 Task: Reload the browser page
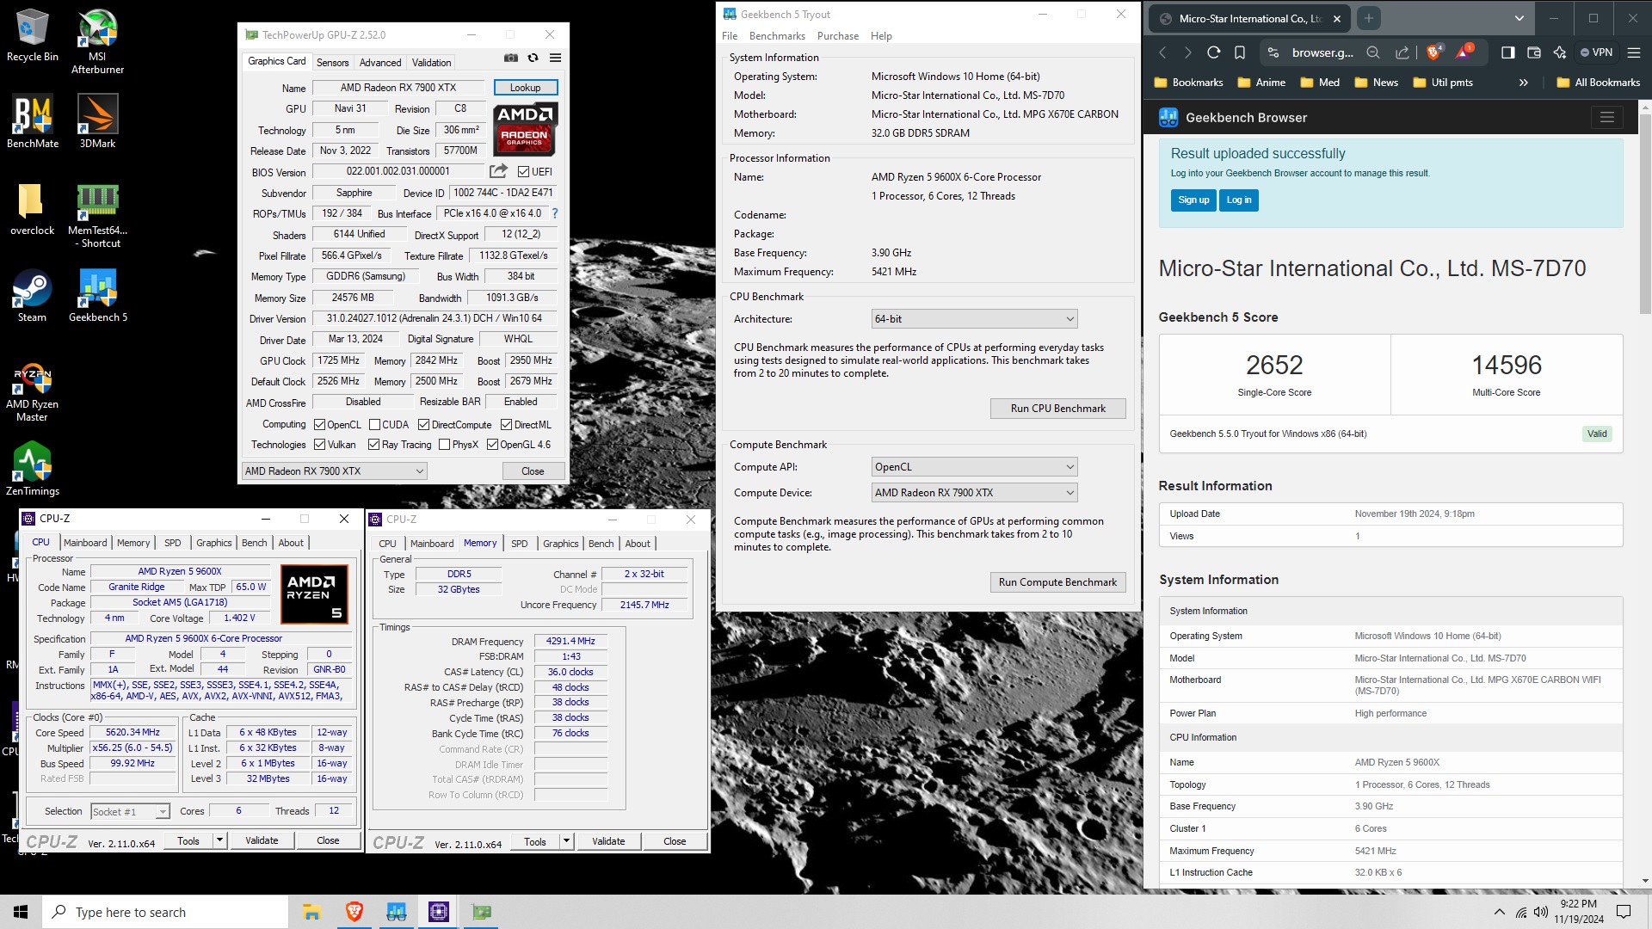(x=1214, y=52)
